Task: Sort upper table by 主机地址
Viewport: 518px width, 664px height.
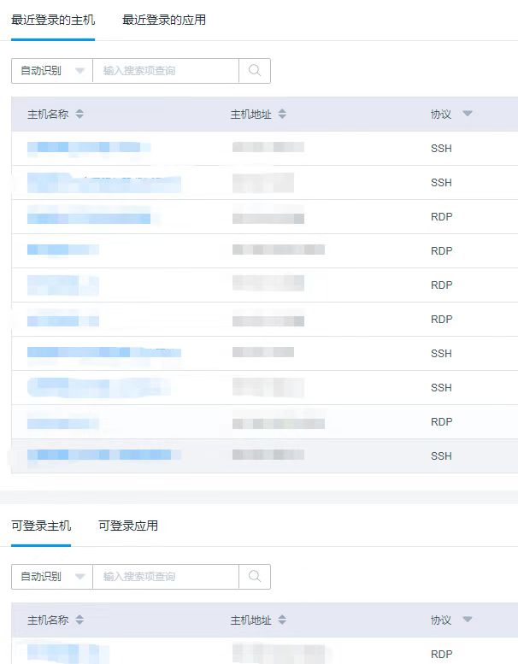Action: (x=283, y=114)
